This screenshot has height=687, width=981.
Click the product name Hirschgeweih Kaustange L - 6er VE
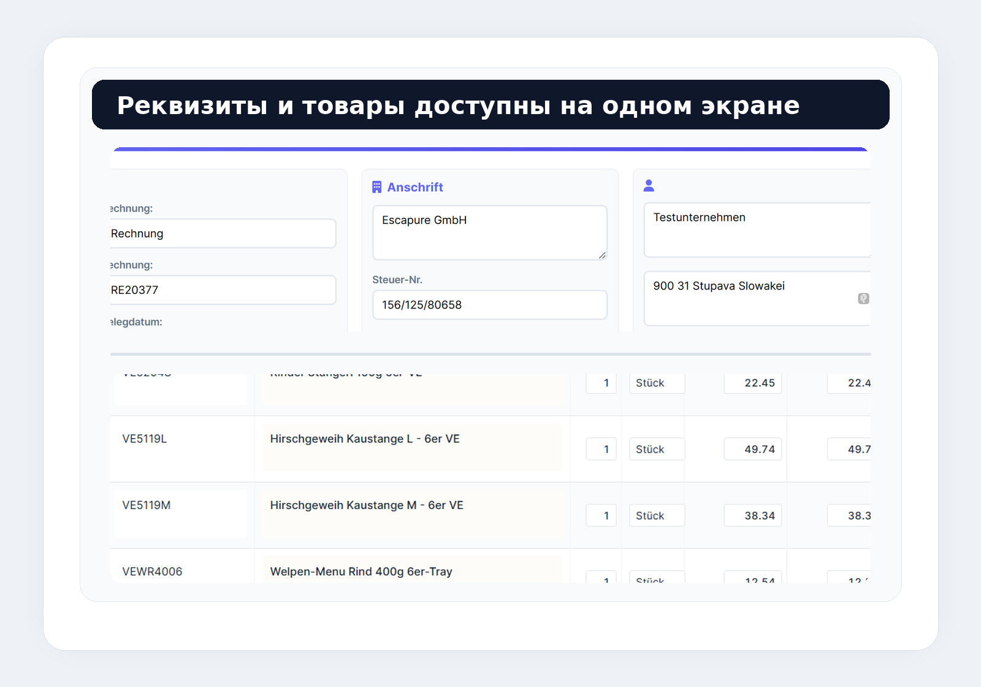[365, 439]
